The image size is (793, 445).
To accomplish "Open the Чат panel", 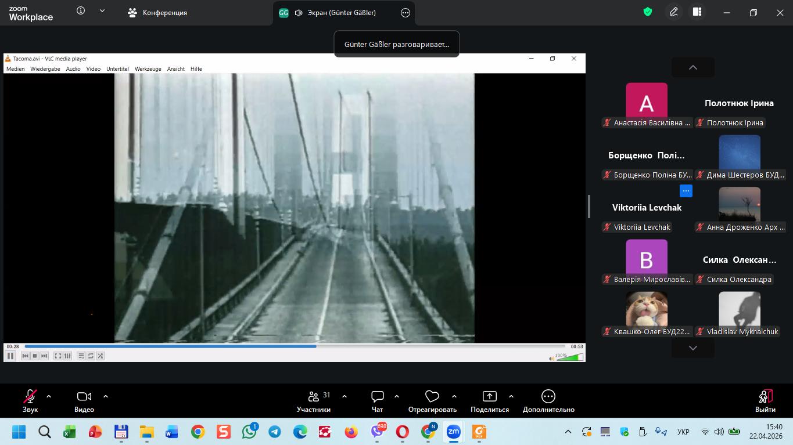I will 378,401.
